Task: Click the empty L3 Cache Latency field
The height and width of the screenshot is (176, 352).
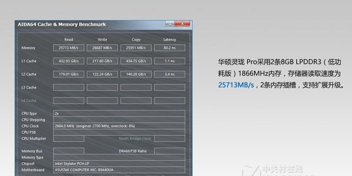Action: [170, 87]
